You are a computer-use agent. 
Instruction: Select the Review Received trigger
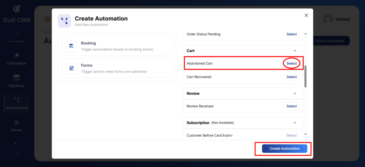(x=292, y=106)
